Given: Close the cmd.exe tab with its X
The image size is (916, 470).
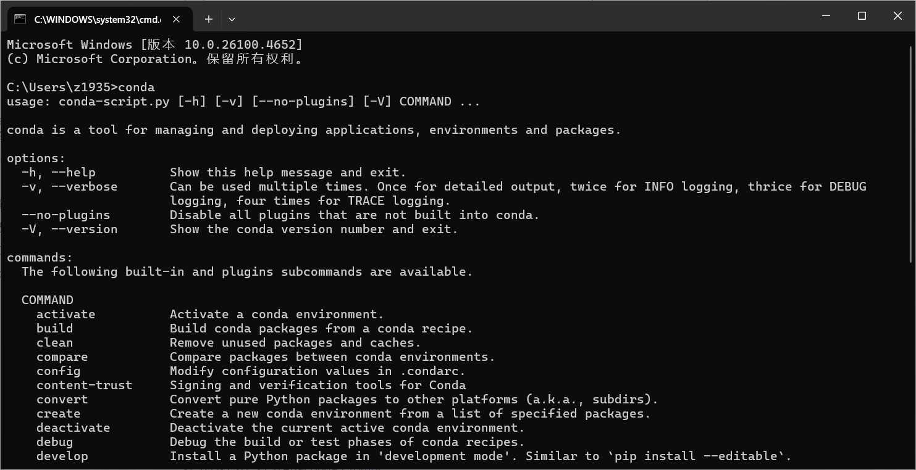Looking at the screenshot, I should [176, 19].
